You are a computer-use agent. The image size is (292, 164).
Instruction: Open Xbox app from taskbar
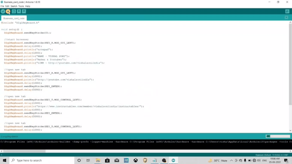[x=136, y=160]
